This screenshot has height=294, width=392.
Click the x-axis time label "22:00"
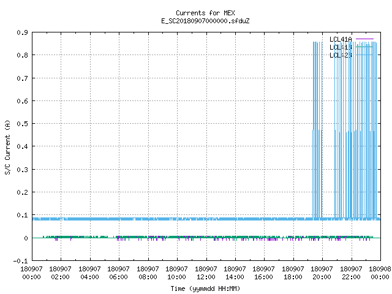click(351, 277)
